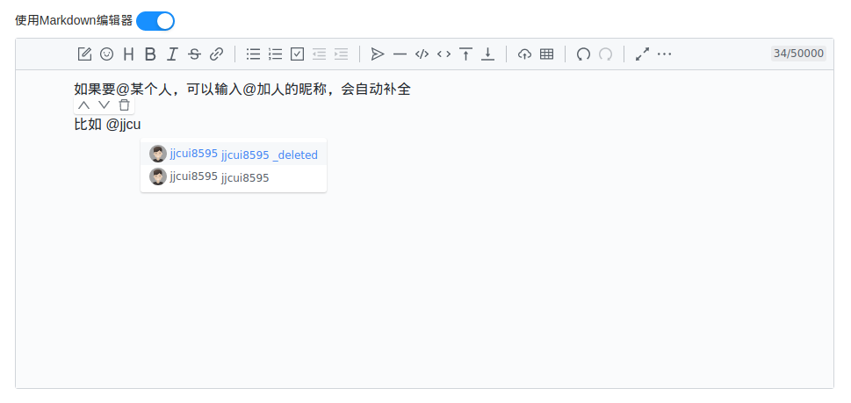Insert a blockquote with the arrow icon
The image size is (851, 403).
pos(378,54)
